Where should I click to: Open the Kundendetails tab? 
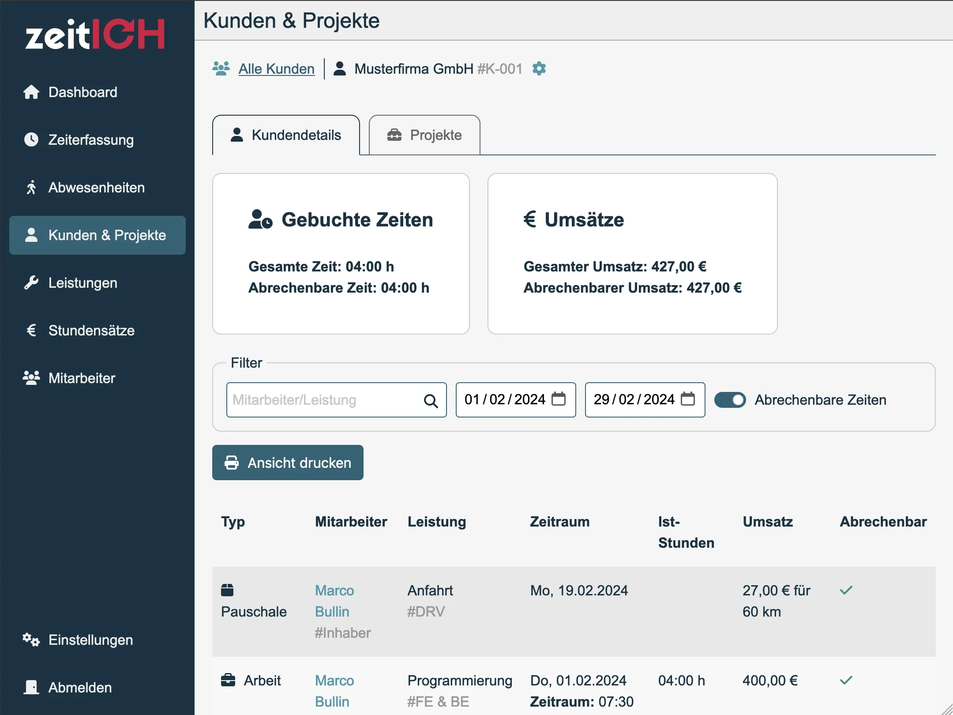[x=286, y=135]
